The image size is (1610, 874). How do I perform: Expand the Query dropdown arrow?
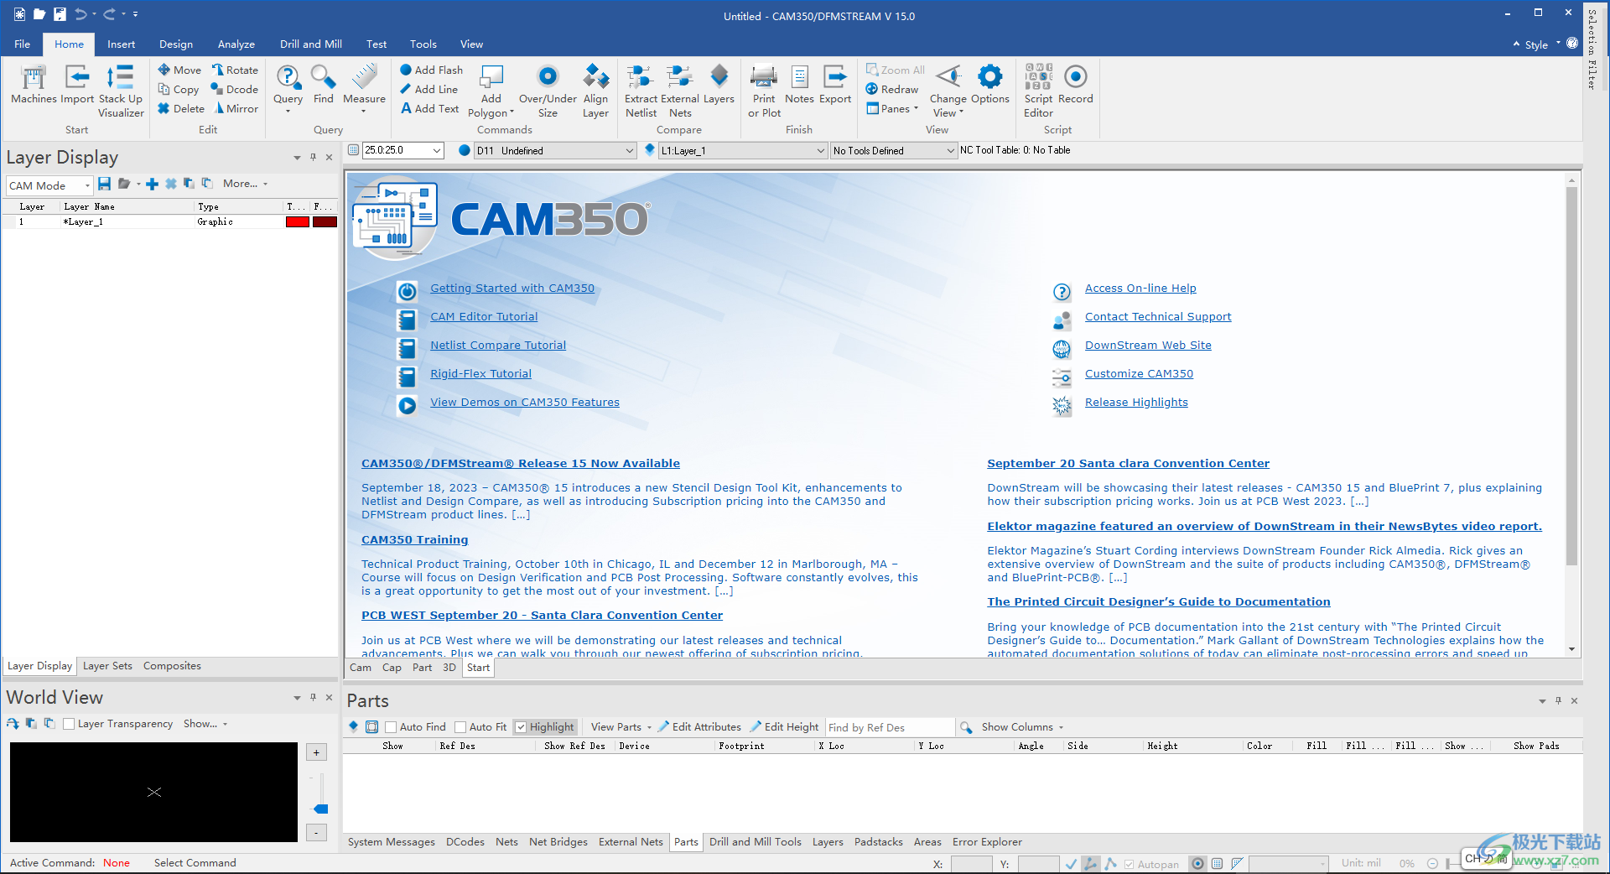tap(288, 111)
